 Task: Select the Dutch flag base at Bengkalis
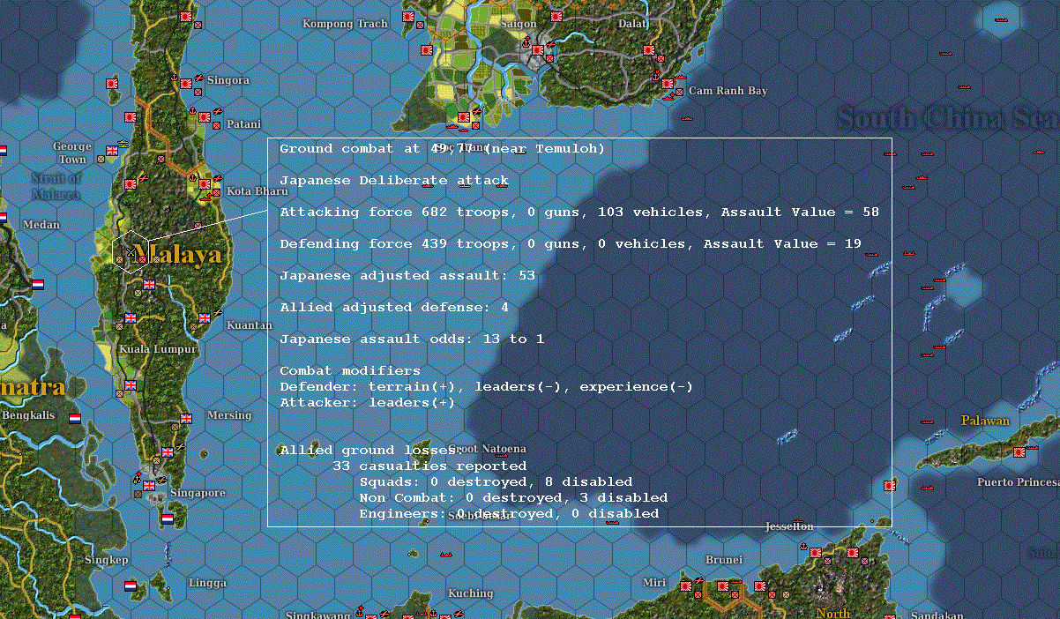[x=75, y=419]
